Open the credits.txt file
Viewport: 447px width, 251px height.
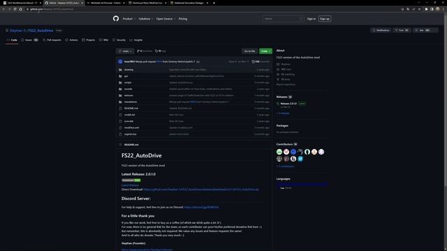coord(130,114)
